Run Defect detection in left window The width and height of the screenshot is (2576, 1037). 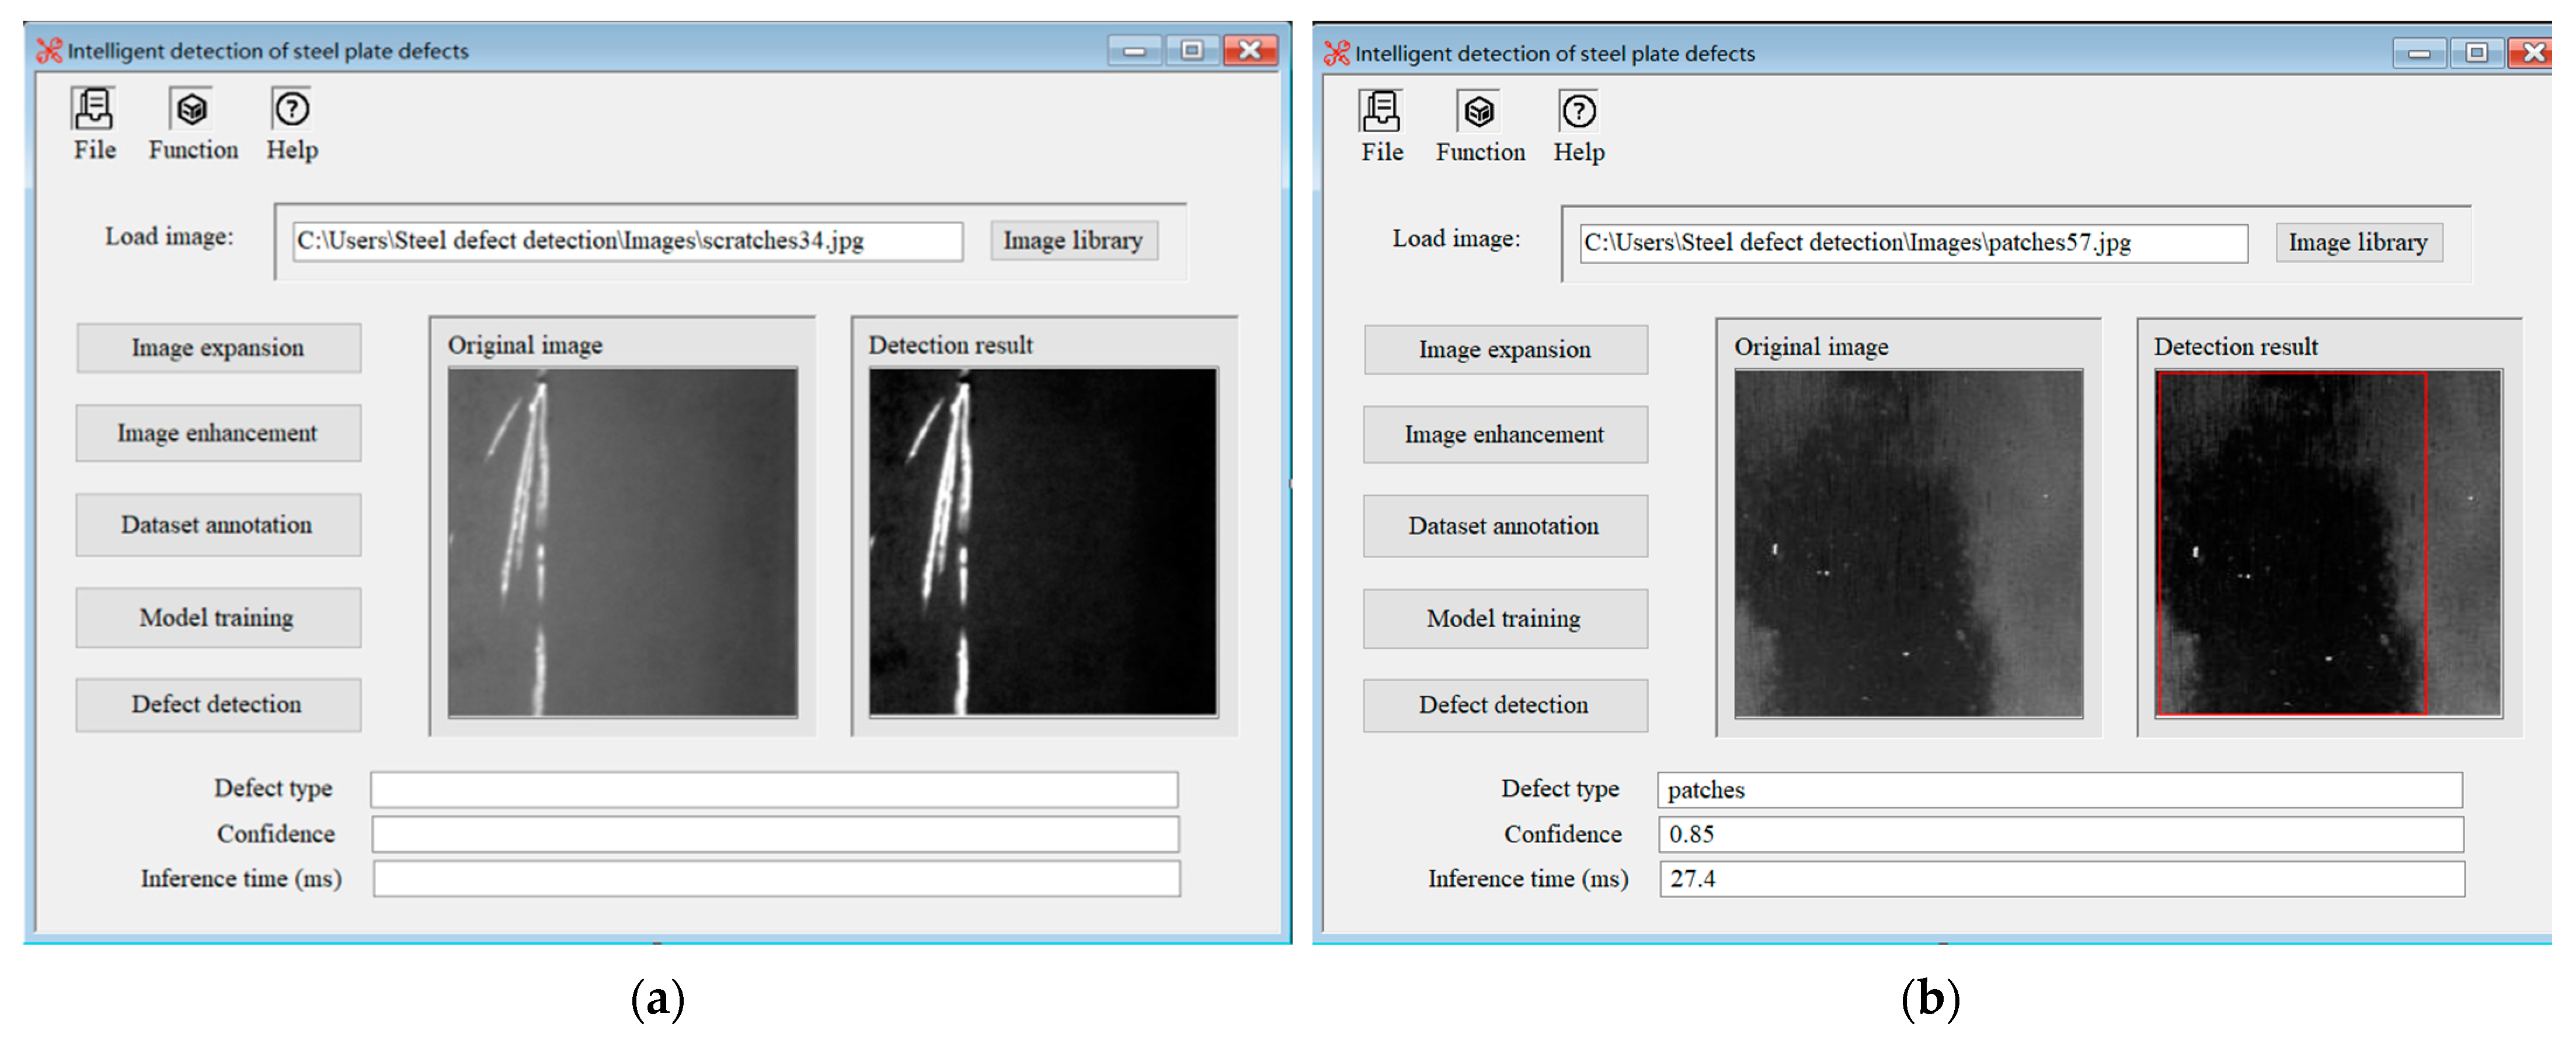coord(218,705)
